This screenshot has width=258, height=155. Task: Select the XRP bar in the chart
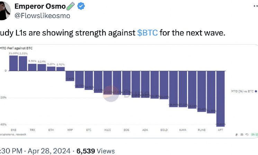pos(70,76)
